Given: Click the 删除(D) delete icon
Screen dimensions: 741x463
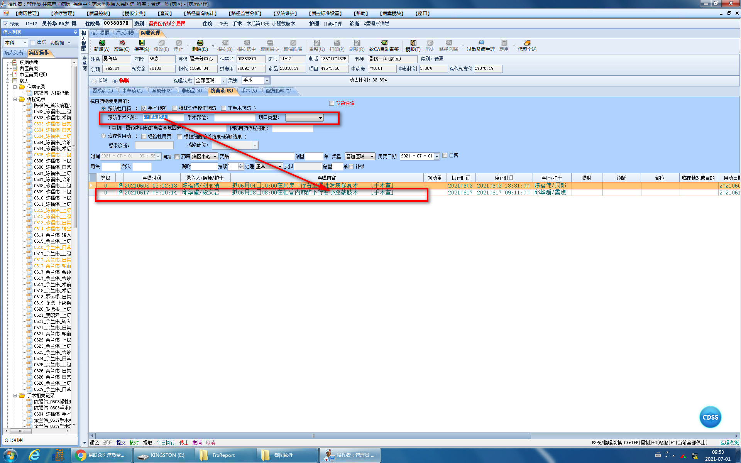Looking at the screenshot, I should tap(200, 43).
